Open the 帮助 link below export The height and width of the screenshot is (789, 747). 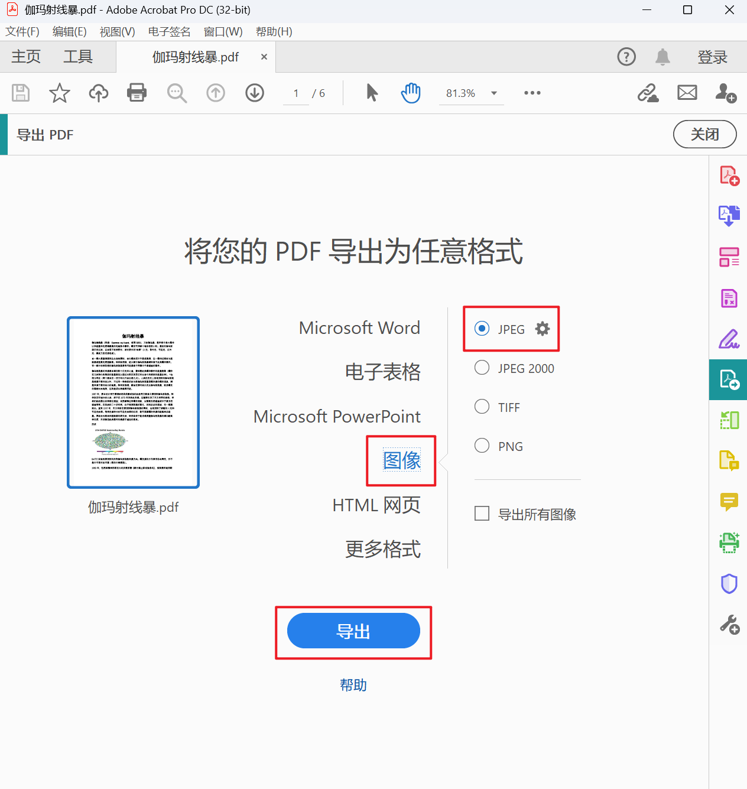(353, 685)
